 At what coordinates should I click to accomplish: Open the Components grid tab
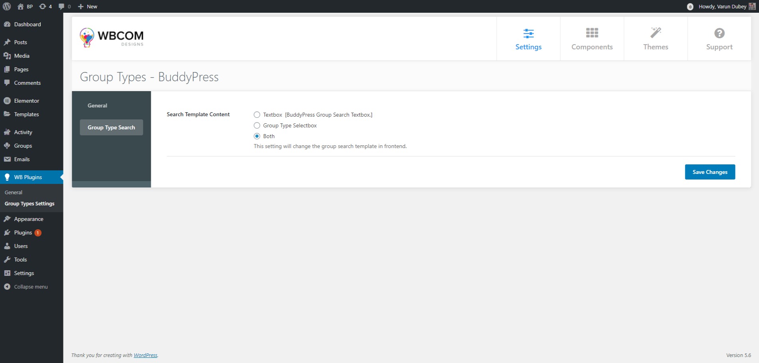[x=592, y=39]
